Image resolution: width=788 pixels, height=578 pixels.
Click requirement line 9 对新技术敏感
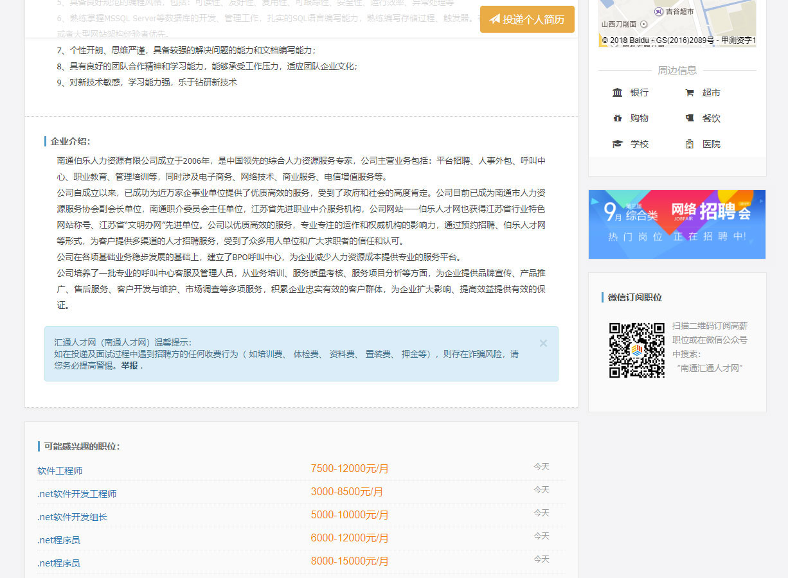[x=147, y=82]
